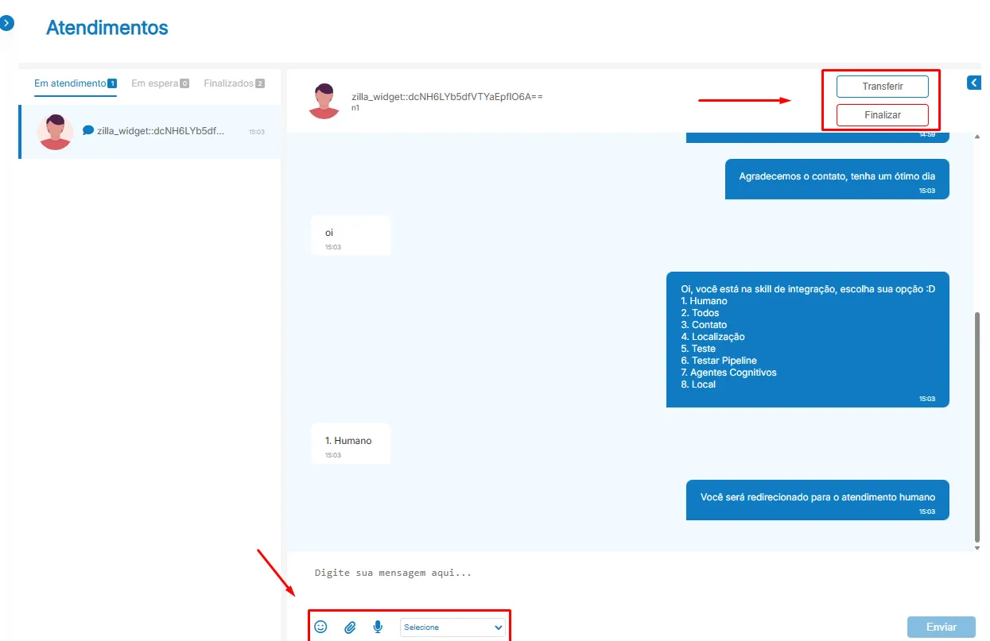
Task: Click the scroll-down arrow of chat scrollbar
Action: tap(977, 547)
